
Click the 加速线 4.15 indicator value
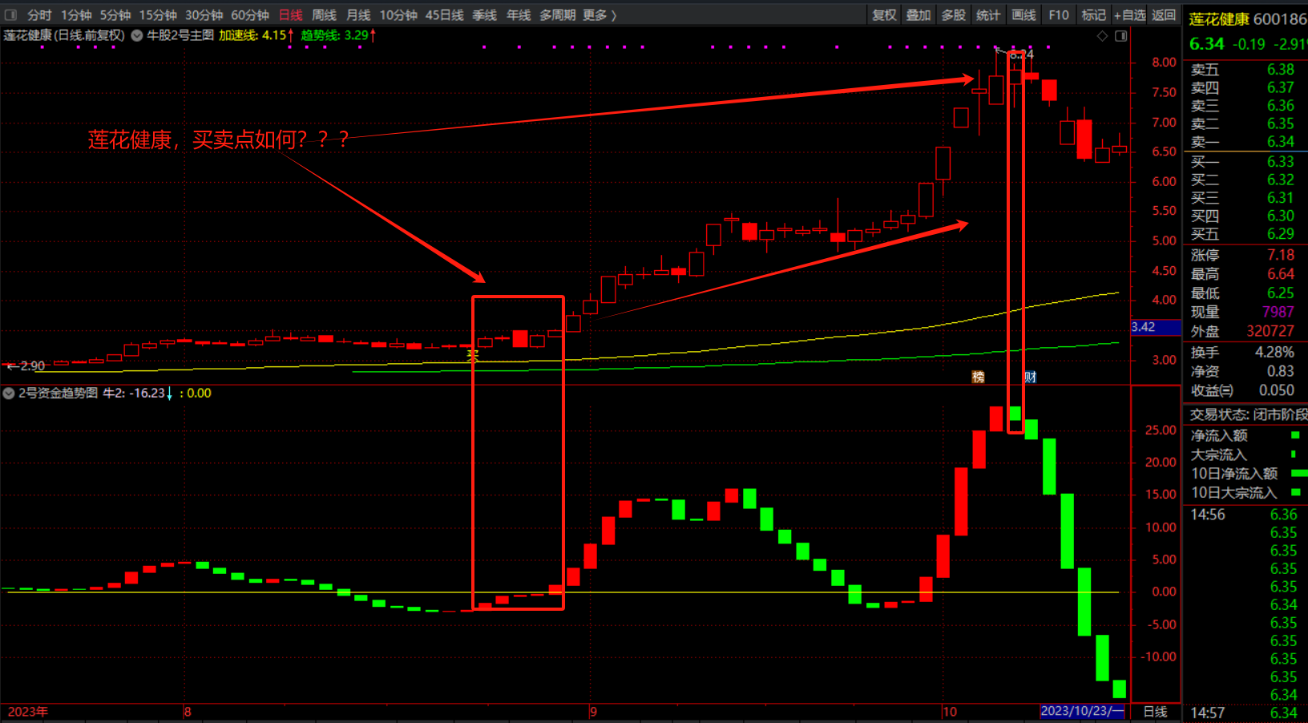pyautogui.click(x=256, y=35)
